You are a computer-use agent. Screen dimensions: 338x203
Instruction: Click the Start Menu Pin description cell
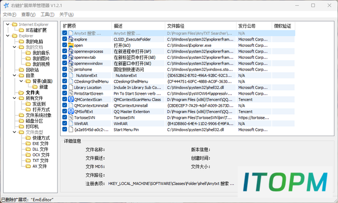point(126,129)
